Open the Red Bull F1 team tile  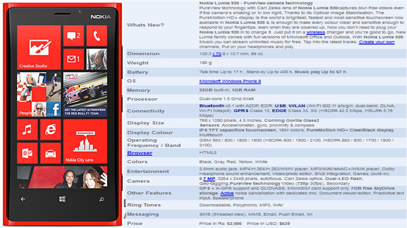click(x=85, y=94)
